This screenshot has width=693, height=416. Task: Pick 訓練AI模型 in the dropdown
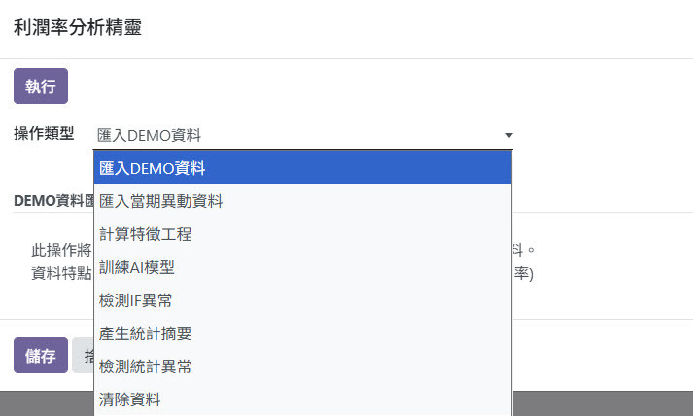[302, 267]
